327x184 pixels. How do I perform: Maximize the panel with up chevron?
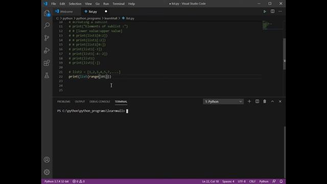coord(272,101)
